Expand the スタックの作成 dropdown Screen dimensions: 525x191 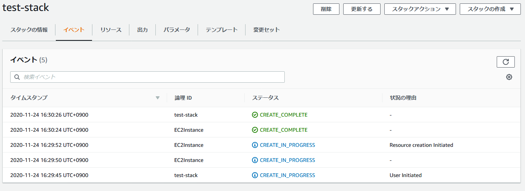pos(490,9)
